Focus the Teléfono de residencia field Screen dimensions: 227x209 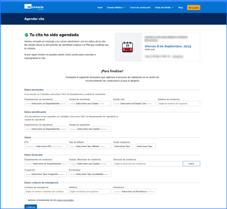(179, 103)
